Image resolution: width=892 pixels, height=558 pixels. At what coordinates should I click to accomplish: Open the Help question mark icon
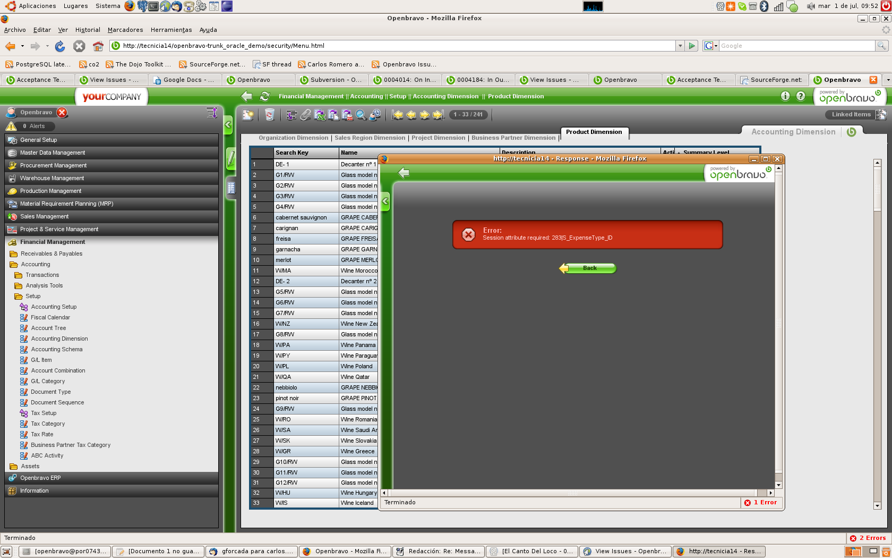click(x=801, y=96)
